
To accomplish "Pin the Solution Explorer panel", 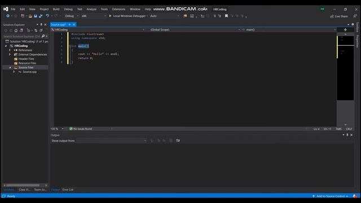I will 41,24.
